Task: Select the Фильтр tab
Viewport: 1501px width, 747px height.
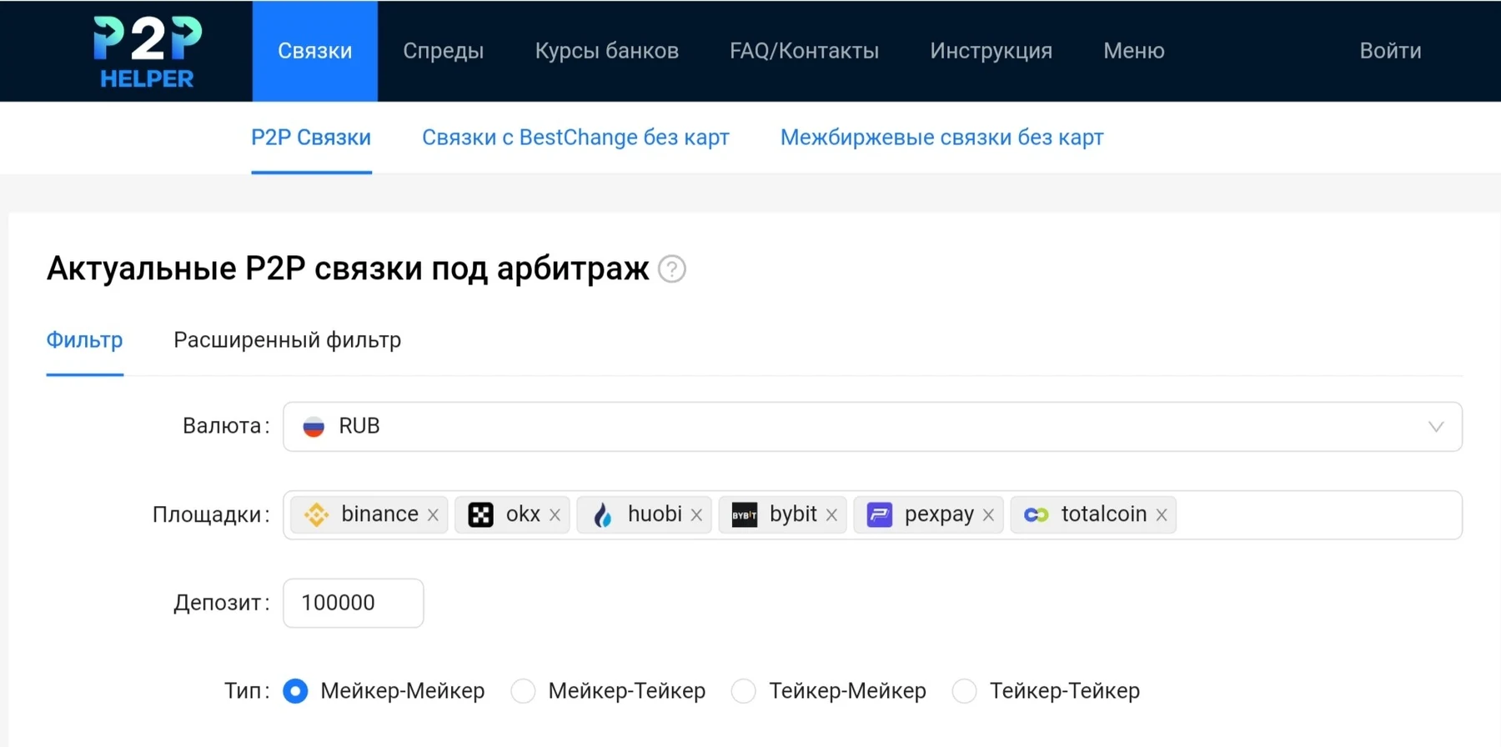Action: [x=84, y=340]
